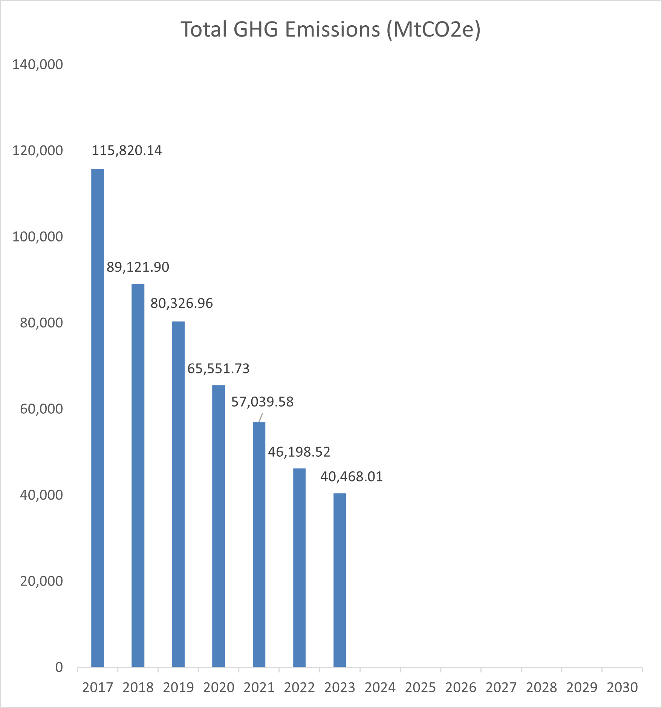
Task: Click data label 80,326.96
Action: point(182,303)
